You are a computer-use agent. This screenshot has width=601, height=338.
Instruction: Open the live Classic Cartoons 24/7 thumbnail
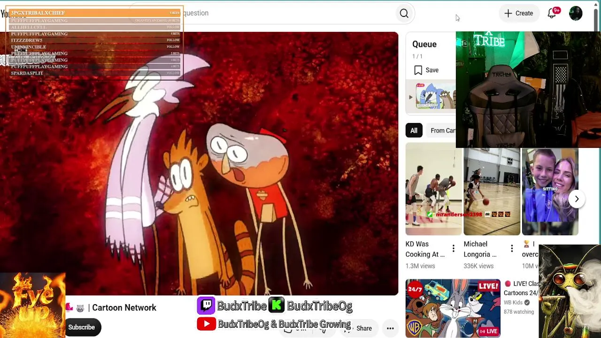tap(453, 308)
